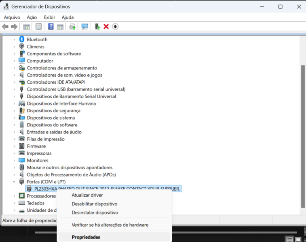Viewport: 306px width, 242px height.
Task: Click the Forward arrow toolbar icon
Action: pos(14,27)
